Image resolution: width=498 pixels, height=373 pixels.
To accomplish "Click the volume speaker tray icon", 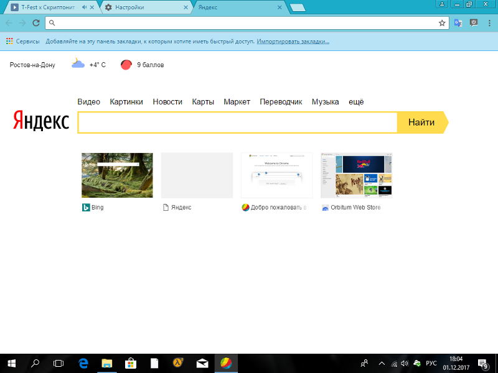I will point(405,364).
